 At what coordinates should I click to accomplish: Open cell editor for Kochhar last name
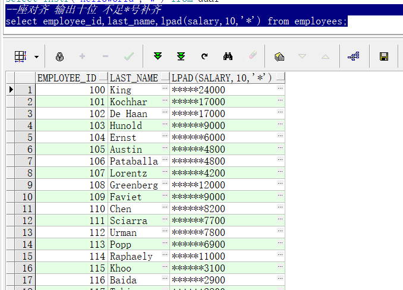(165, 100)
